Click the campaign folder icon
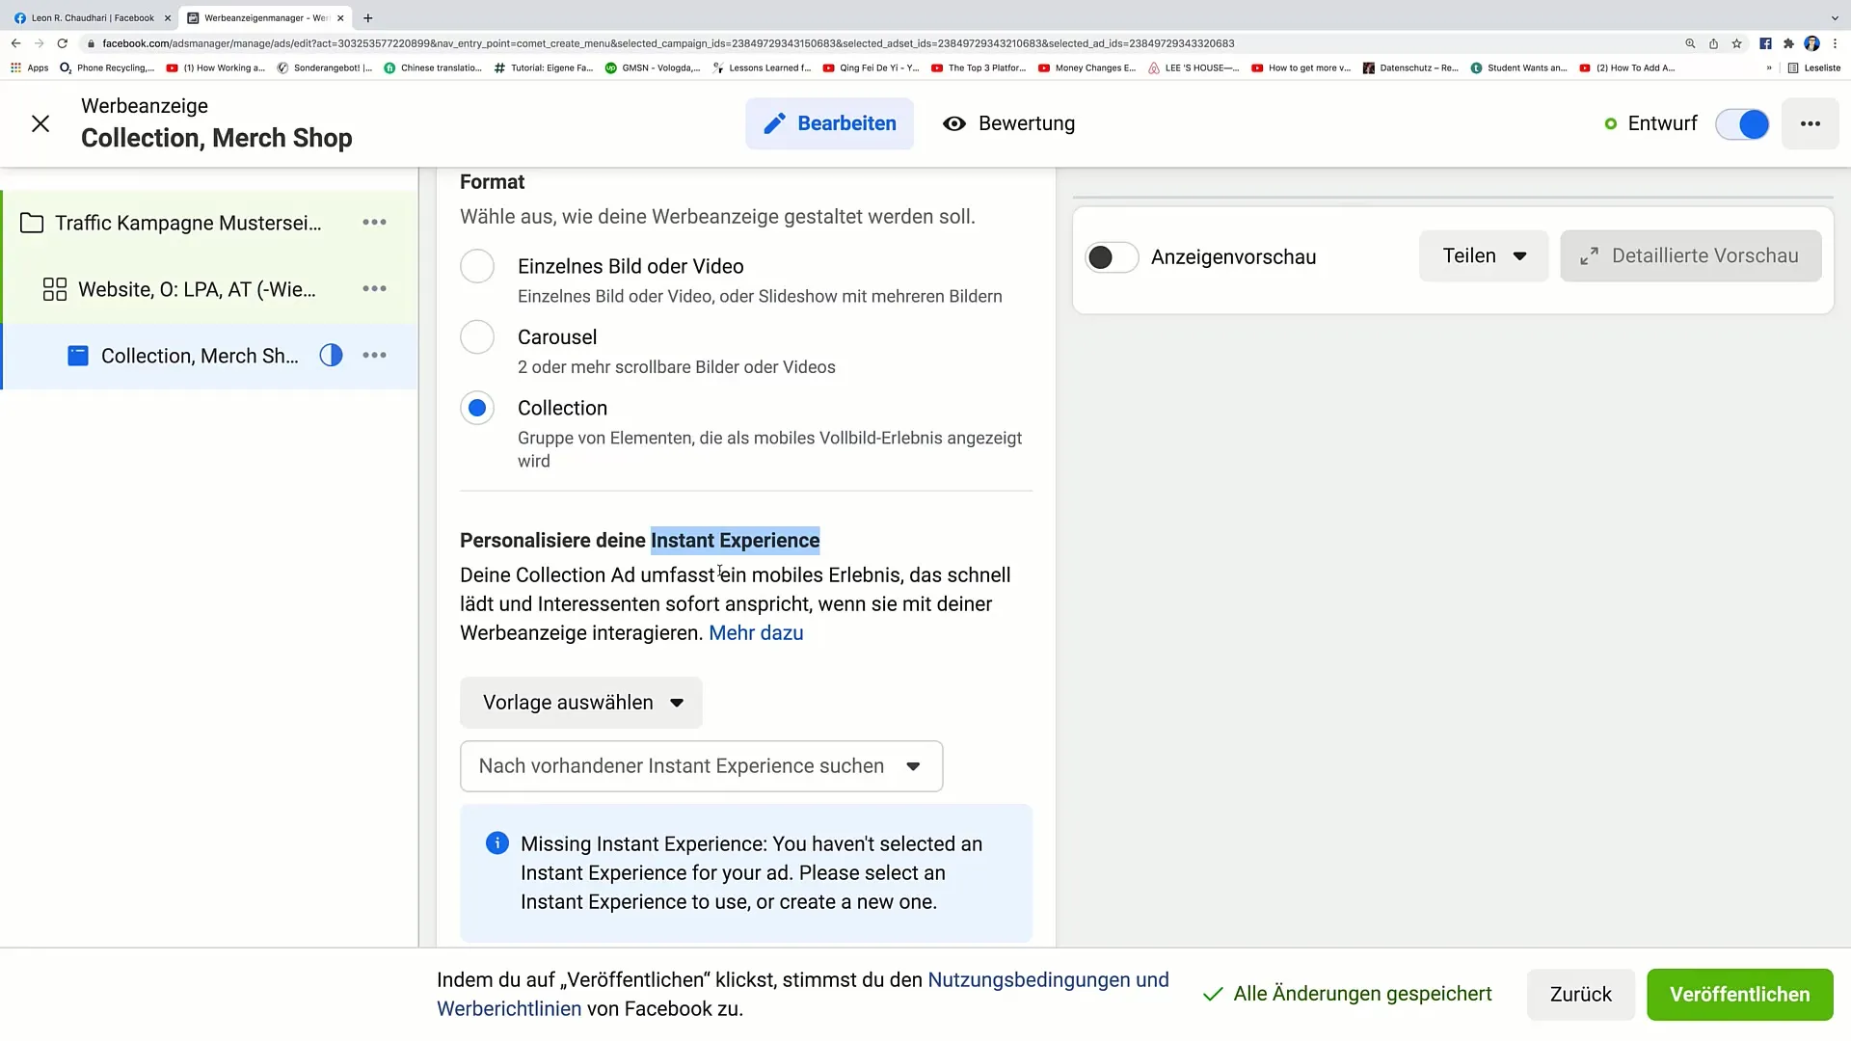The image size is (1851, 1041). click(x=32, y=223)
